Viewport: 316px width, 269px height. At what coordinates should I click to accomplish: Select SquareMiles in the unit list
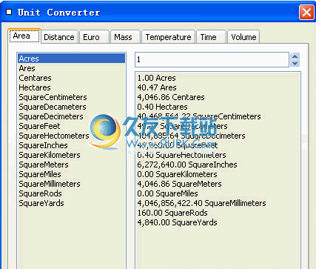71,174
